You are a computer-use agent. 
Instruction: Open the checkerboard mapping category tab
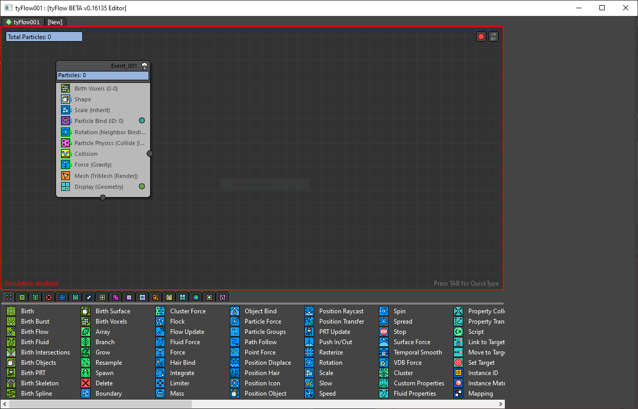point(89,297)
